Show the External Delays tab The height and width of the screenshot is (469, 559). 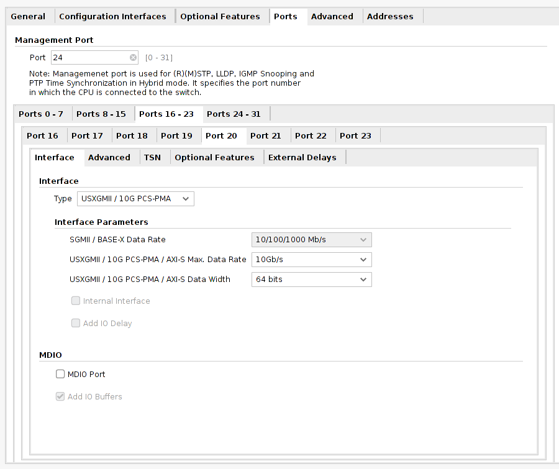click(302, 158)
